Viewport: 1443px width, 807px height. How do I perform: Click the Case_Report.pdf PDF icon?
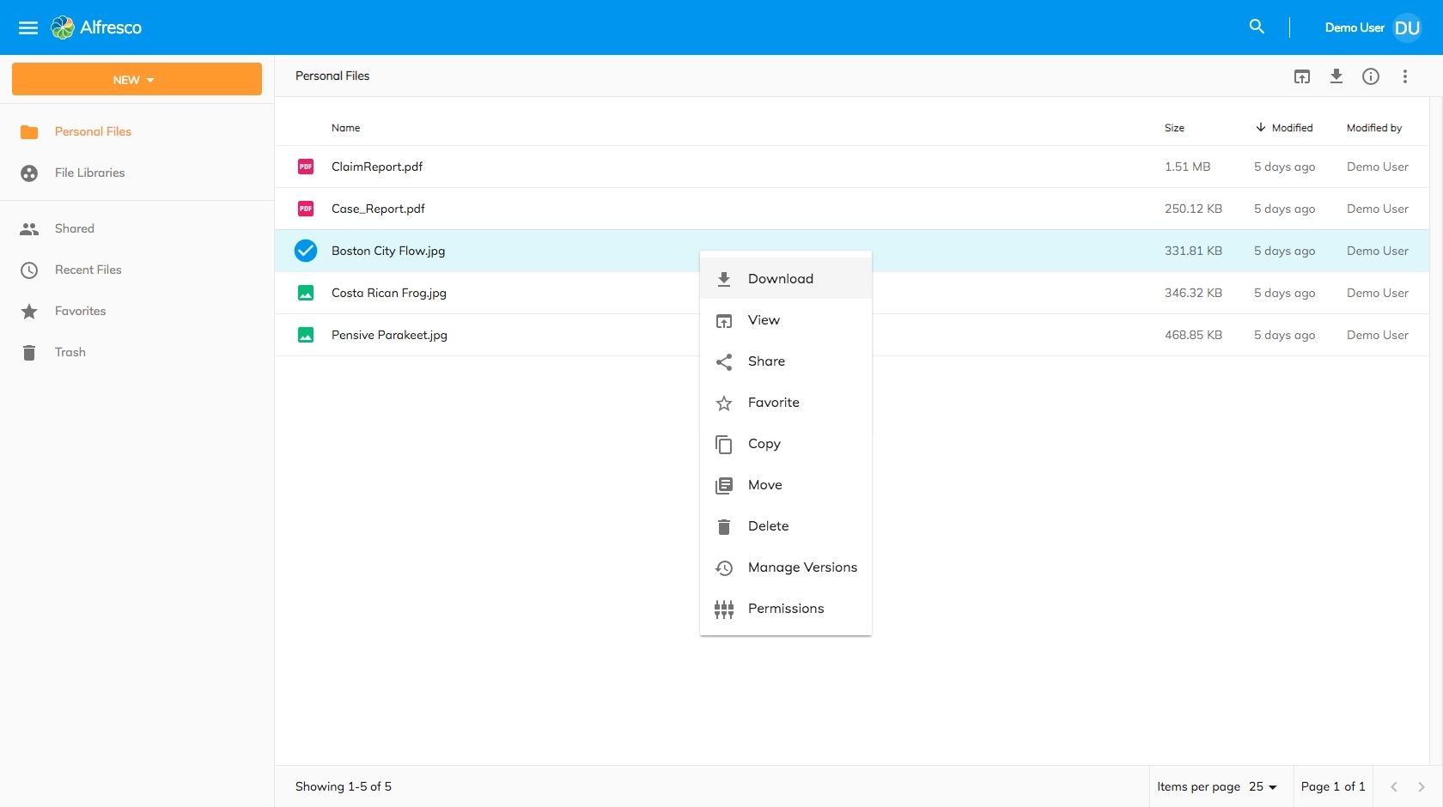click(306, 209)
